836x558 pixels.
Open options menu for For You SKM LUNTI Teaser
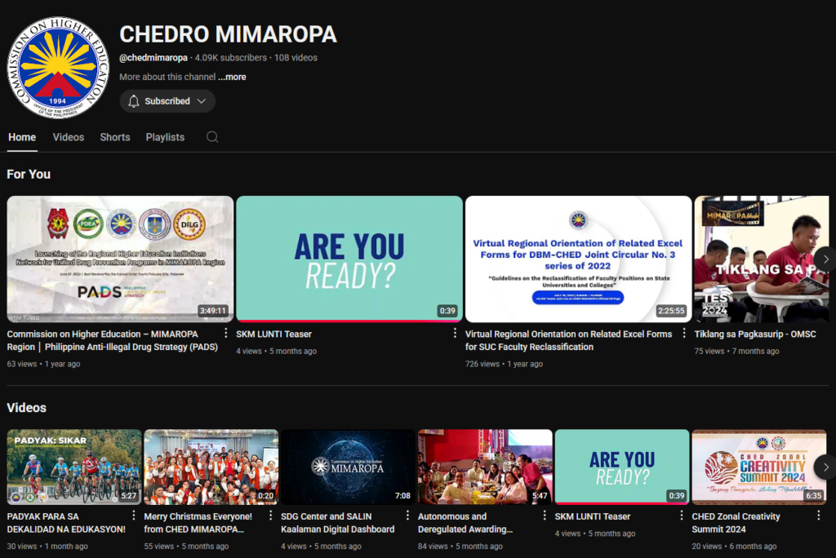[455, 333]
